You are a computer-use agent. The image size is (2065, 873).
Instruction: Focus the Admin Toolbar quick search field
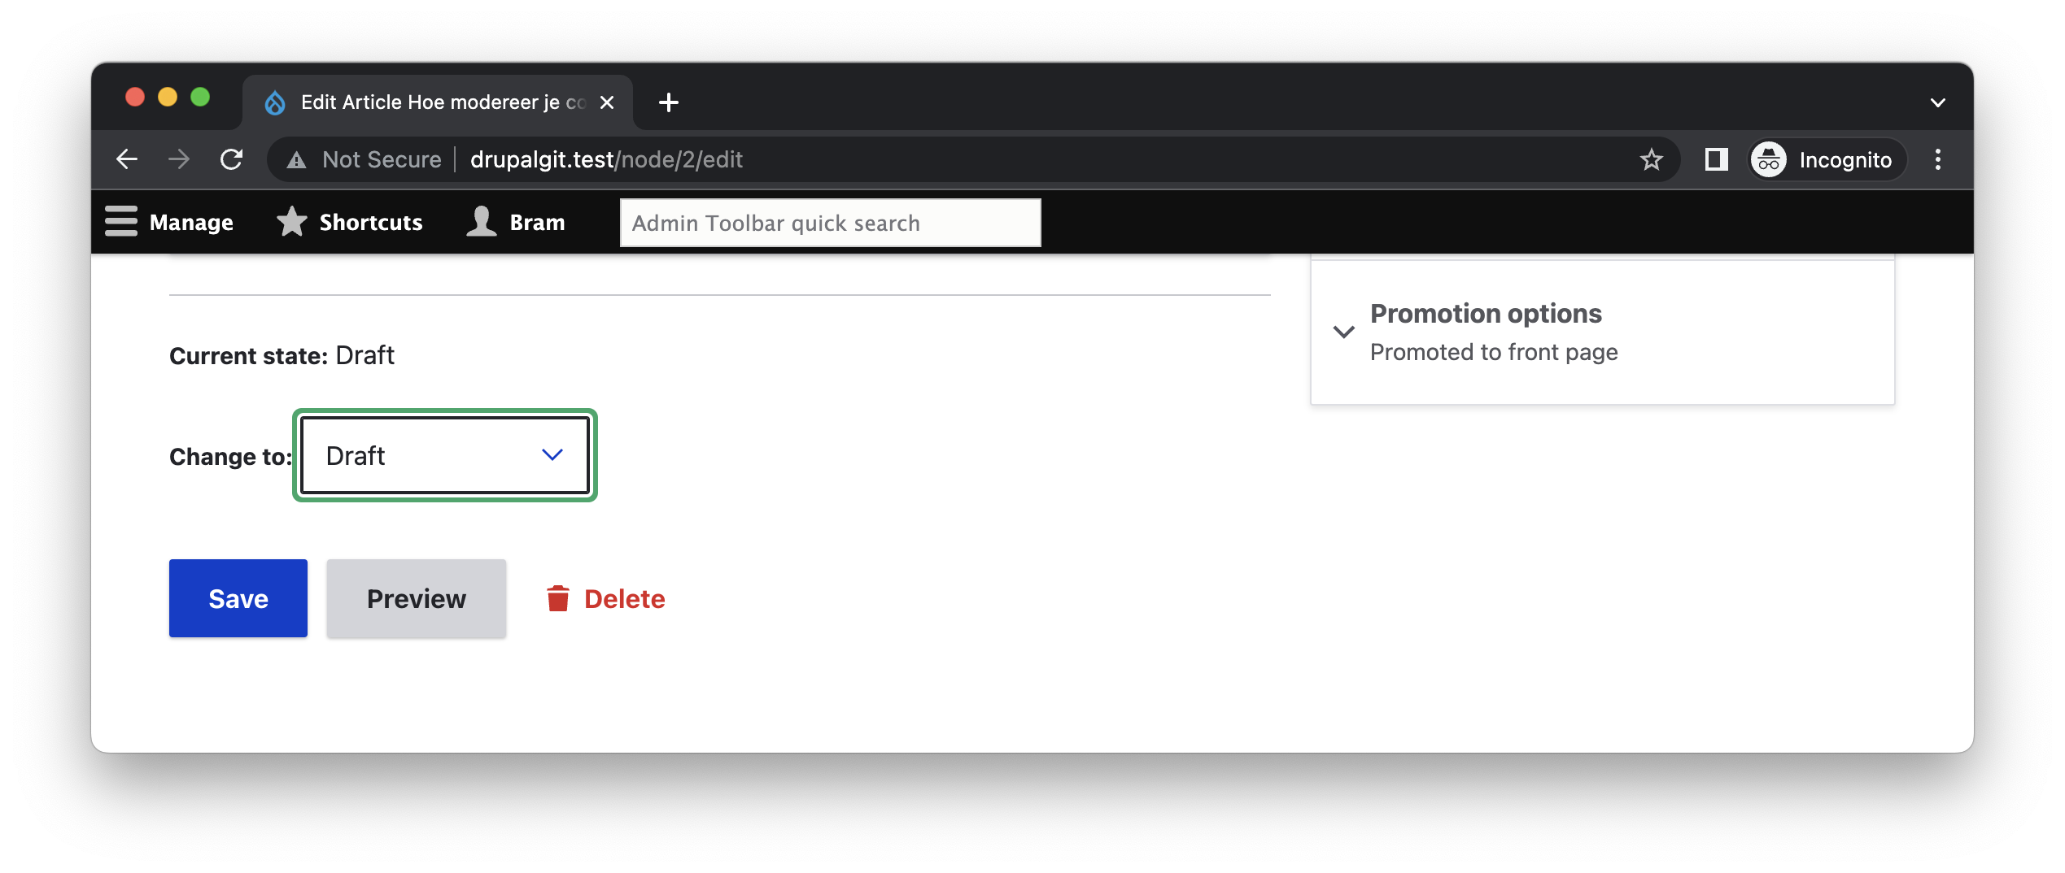pyautogui.click(x=830, y=223)
